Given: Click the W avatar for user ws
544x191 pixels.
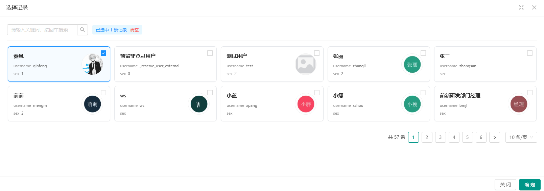Looking at the screenshot, I should (x=199, y=104).
